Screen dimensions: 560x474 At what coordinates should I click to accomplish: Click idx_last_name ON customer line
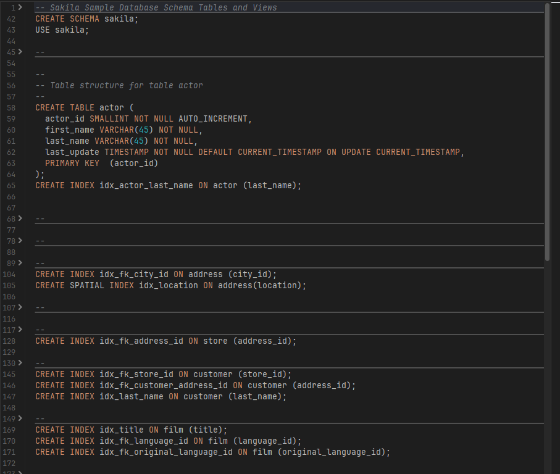pos(161,396)
